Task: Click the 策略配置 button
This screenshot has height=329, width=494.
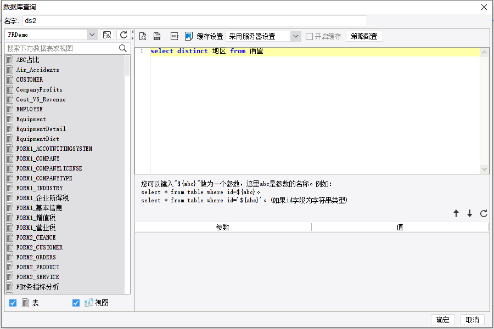Action: tap(364, 36)
